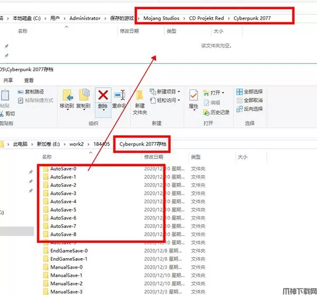
Task: Click Select none (全部取消)
Action: click(x=250, y=100)
